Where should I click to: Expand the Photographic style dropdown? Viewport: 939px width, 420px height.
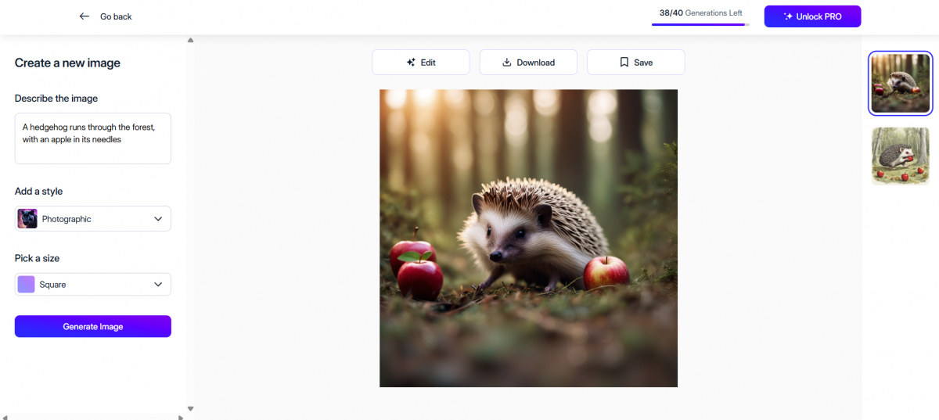pyautogui.click(x=158, y=219)
